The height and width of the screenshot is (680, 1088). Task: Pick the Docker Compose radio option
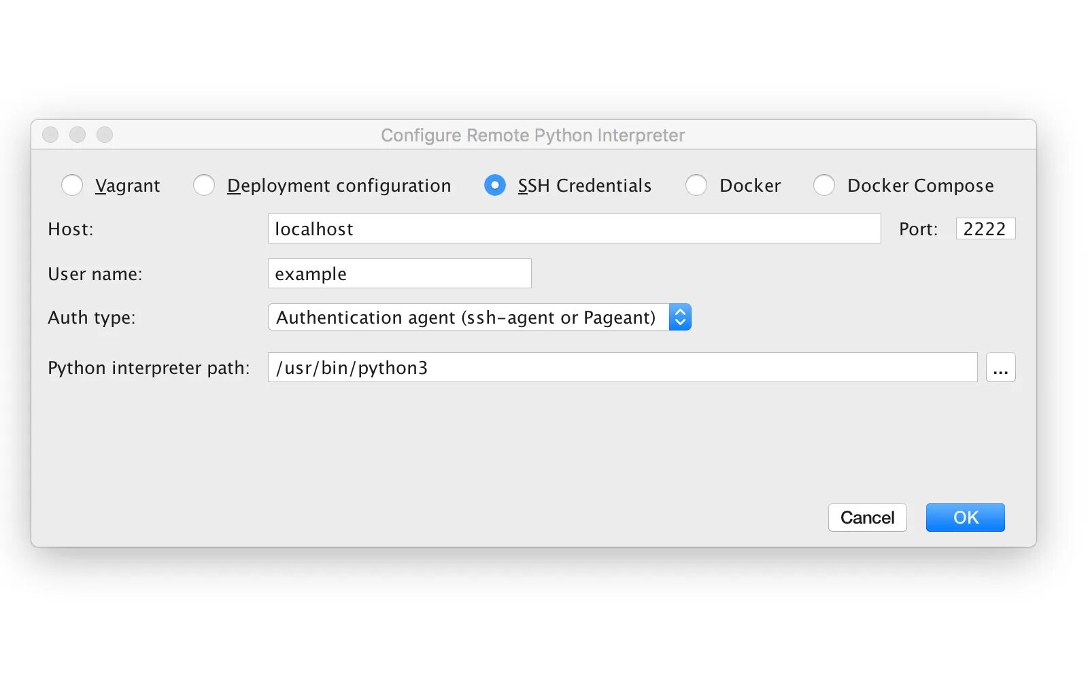(x=824, y=185)
